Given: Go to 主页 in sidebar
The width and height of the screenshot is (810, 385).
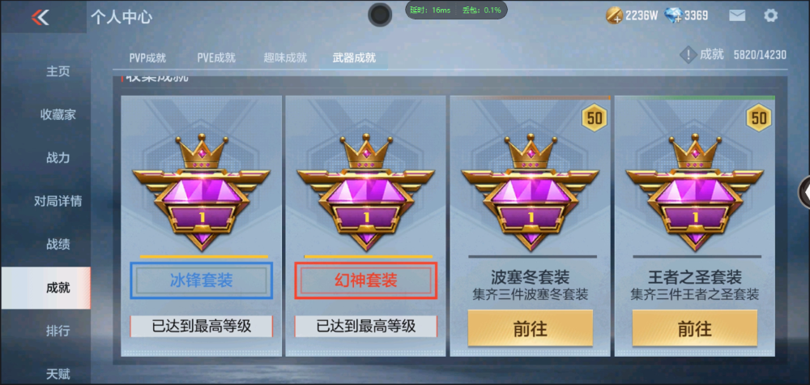Looking at the screenshot, I should [58, 71].
